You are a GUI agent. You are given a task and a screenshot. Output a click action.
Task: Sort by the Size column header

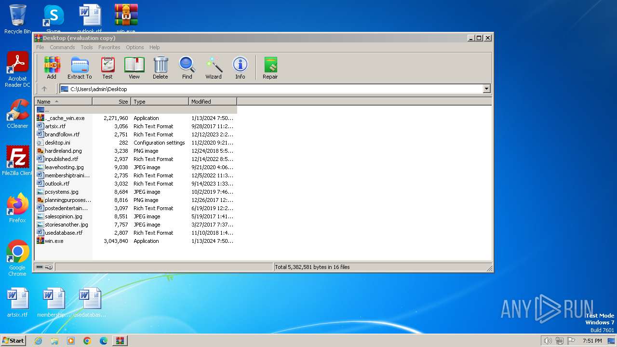(111, 102)
